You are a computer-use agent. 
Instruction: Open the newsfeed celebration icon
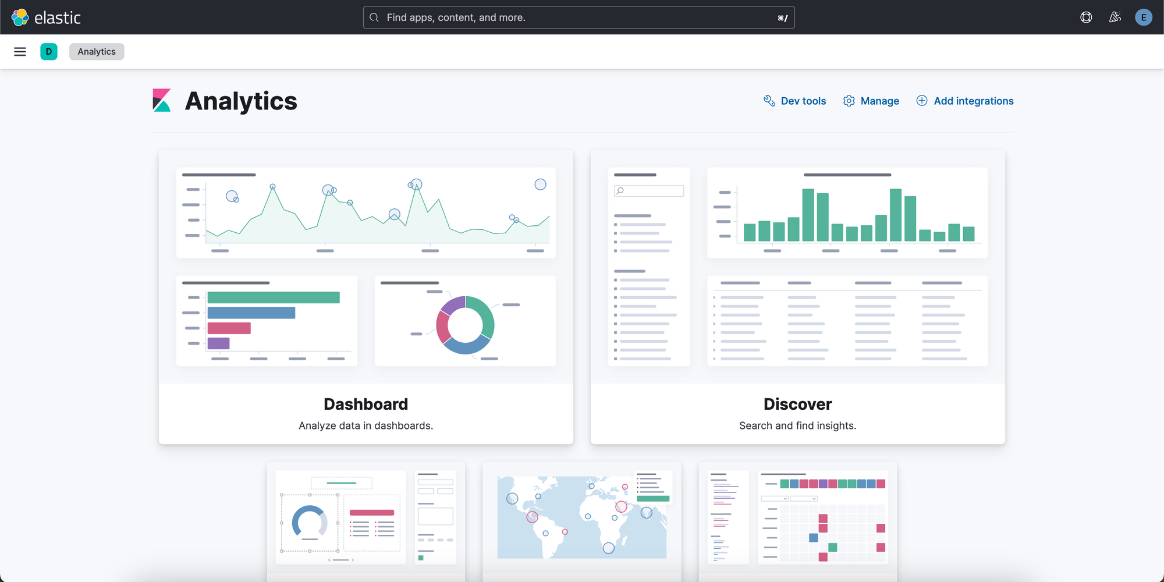click(1115, 17)
